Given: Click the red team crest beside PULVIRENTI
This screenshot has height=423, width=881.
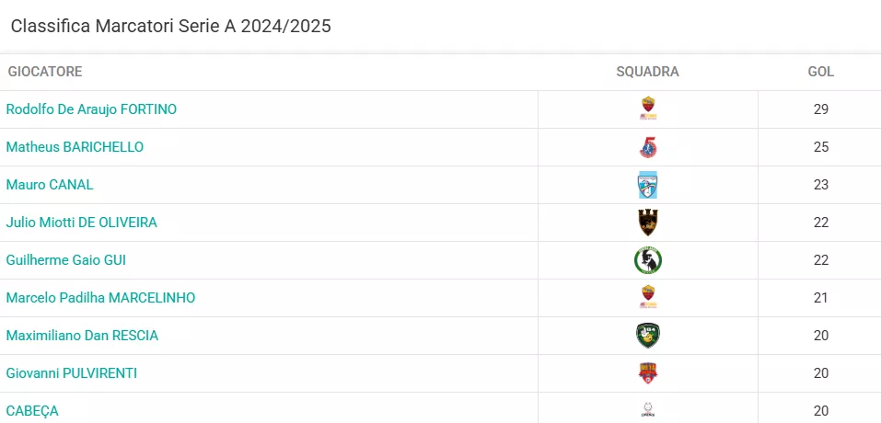Looking at the screenshot, I should (648, 373).
